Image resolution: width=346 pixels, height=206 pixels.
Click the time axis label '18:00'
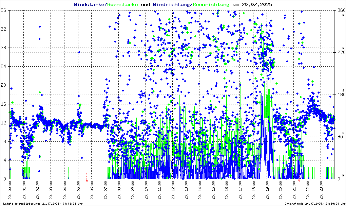(x=254, y=187)
